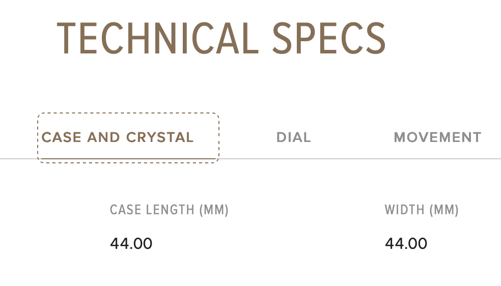501x286 pixels.
Task: Click the word CASE in the active tab
Action: point(63,137)
